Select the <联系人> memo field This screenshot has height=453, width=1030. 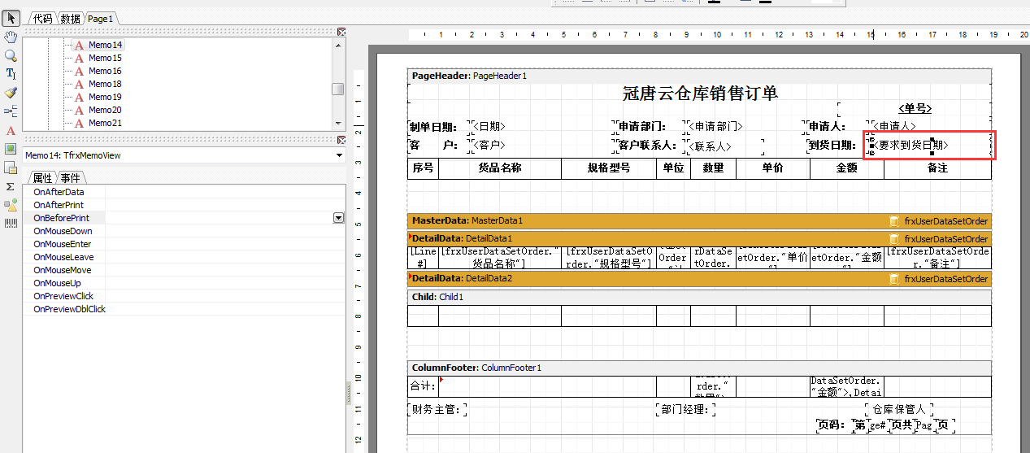tap(724, 146)
